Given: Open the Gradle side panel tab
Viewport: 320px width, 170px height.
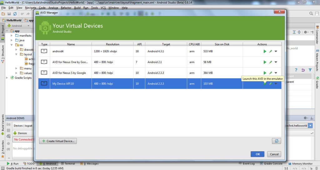Looking at the screenshot, I should pos(317,83).
